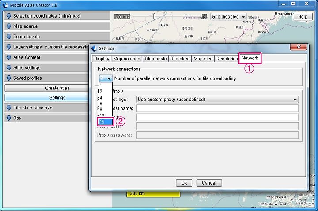Select 15 parallel connections in the list
The image size is (318, 211).
point(106,122)
